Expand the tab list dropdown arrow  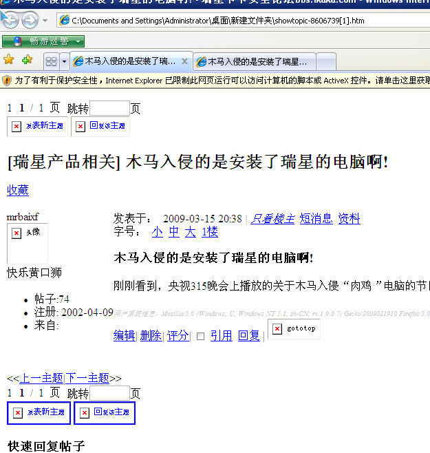point(65,61)
